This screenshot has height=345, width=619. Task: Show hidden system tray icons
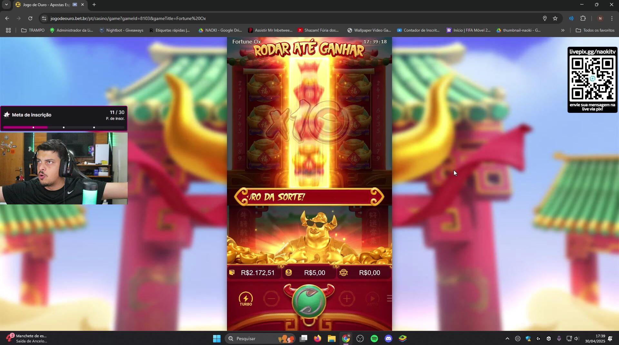[x=507, y=339]
